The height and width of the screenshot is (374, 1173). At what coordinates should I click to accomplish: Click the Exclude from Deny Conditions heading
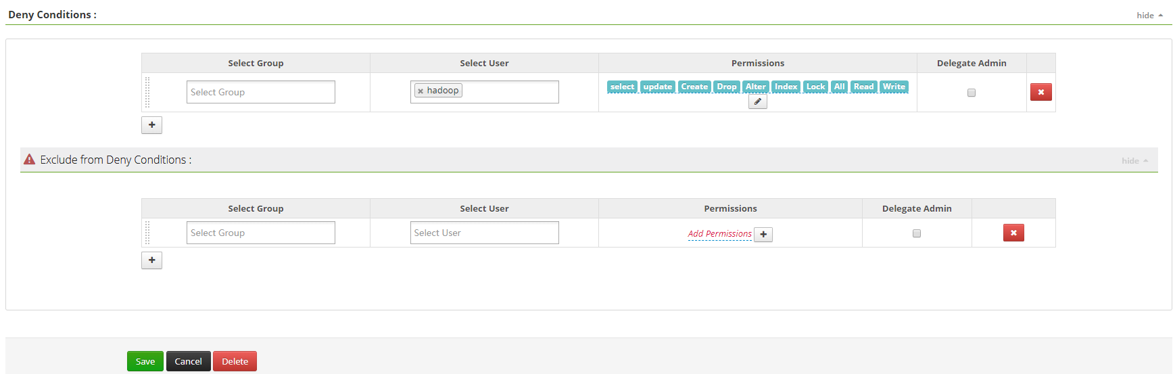[x=116, y=160]
